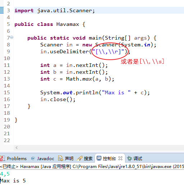Click the Javadoc @ icon

33,158
